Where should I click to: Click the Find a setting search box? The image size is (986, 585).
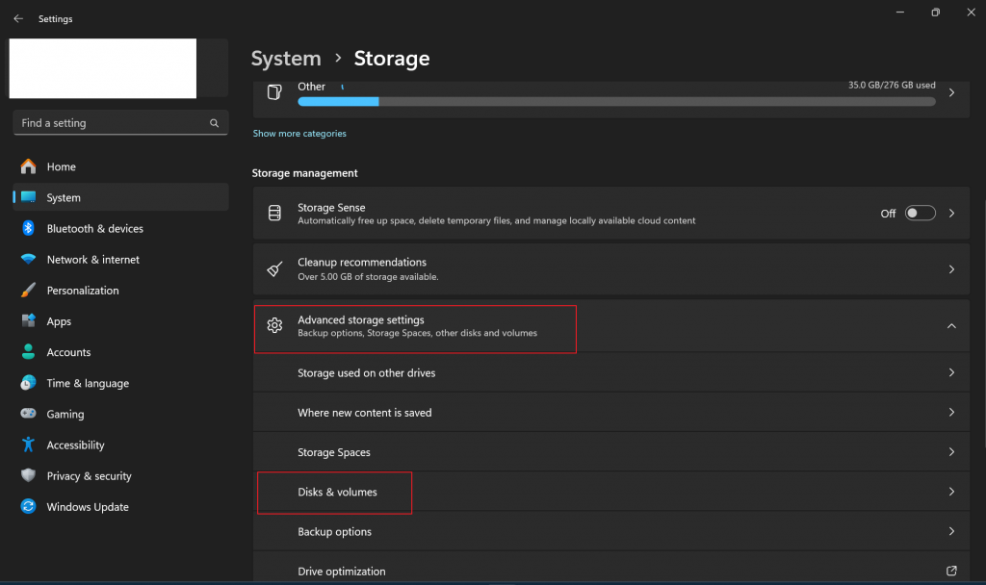click(x=111, y=123)
